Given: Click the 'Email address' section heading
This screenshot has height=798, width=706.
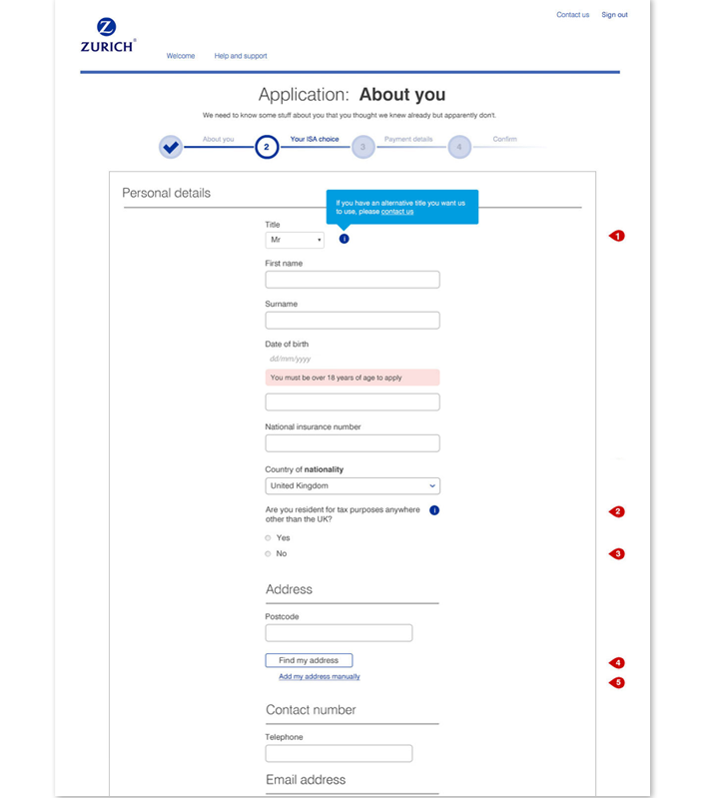Looking at the screenshot, I should tap(306, 780).
